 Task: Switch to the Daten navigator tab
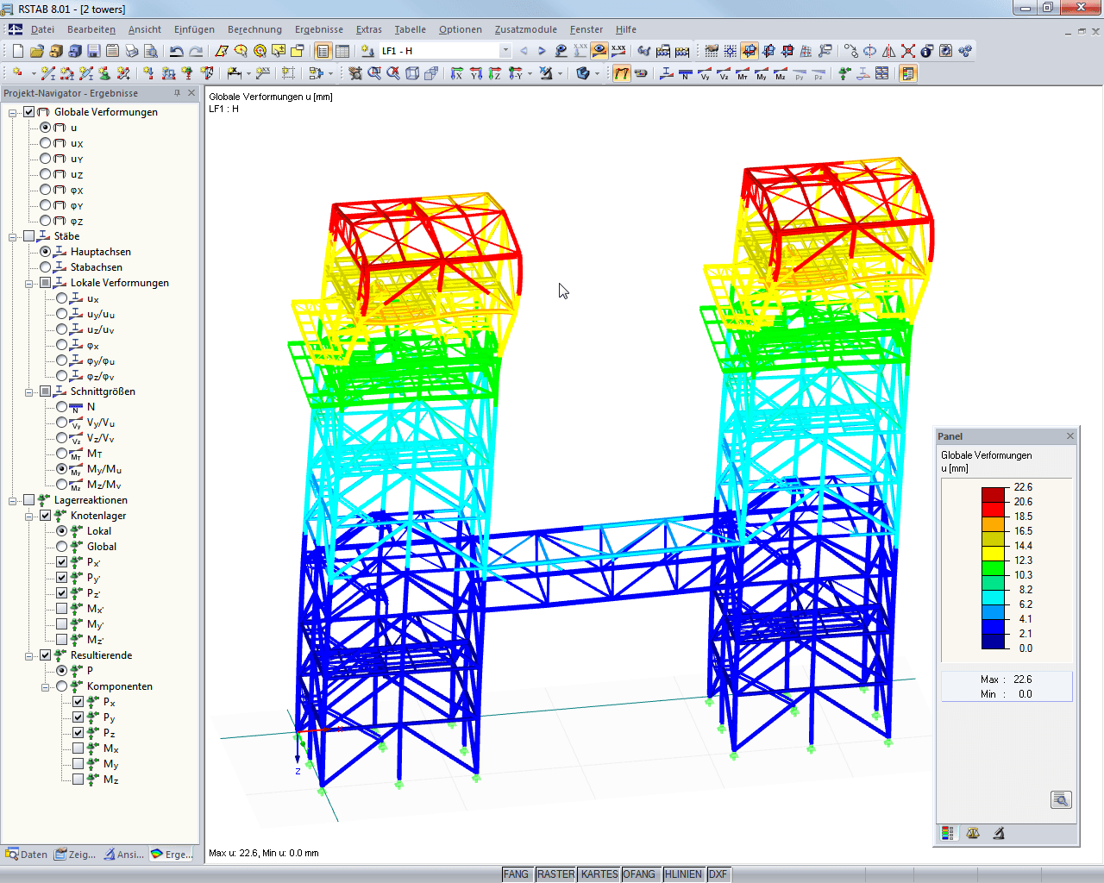point(26,855)
